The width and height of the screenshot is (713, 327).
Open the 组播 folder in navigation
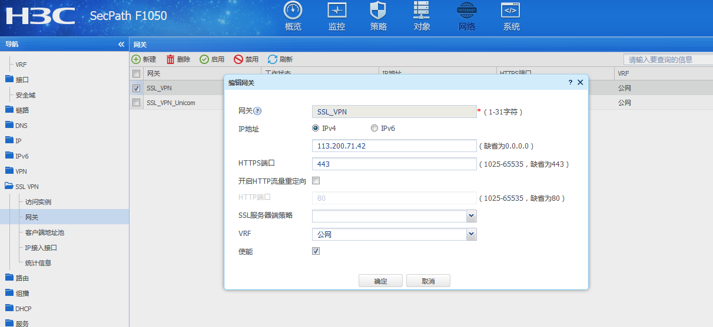[x=16, y=293]
